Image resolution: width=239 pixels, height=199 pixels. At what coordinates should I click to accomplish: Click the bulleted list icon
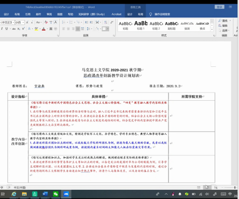coord(64,22)
